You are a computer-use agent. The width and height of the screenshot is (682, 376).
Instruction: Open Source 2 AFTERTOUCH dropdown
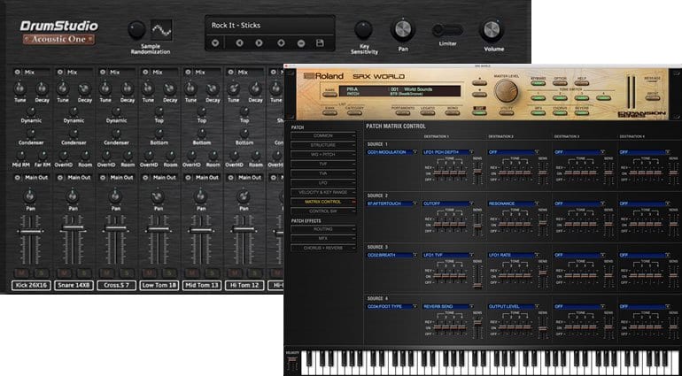(392, 203)
